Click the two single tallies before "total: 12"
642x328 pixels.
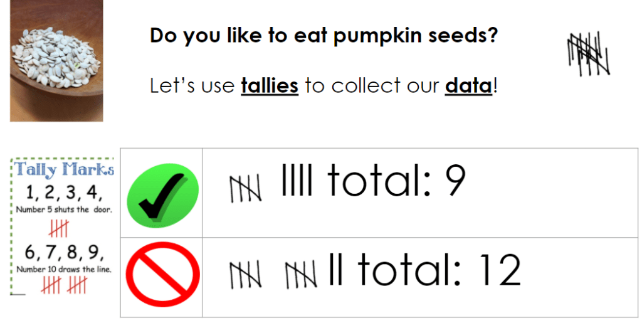(x=335, y=272)
